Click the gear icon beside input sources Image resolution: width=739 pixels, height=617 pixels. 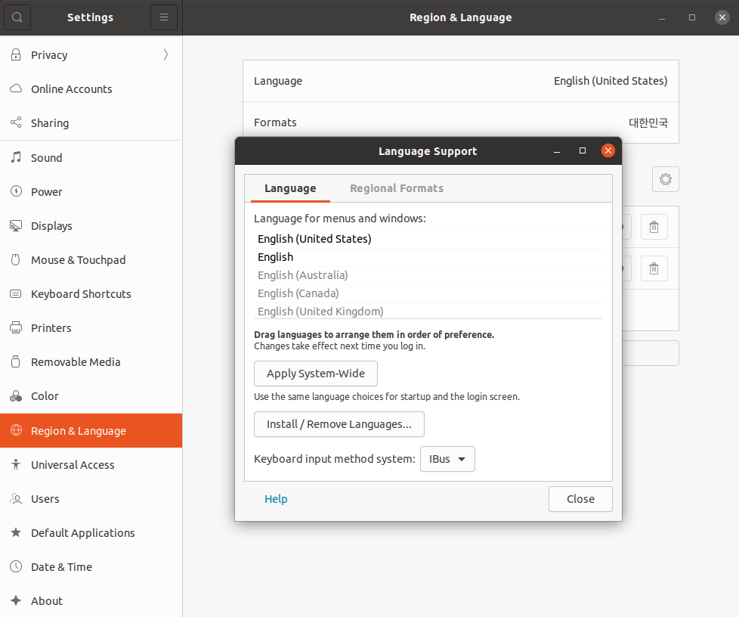(x=665, y=179)
